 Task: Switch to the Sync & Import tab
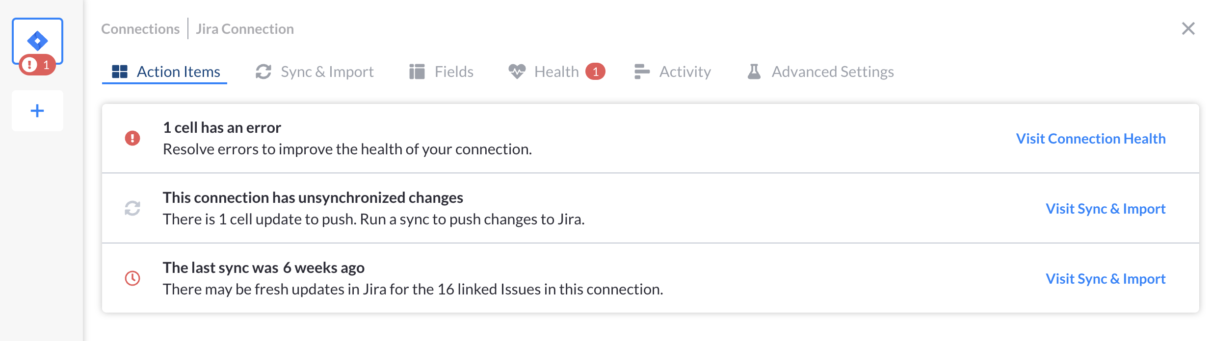click(x=315, y=72)
